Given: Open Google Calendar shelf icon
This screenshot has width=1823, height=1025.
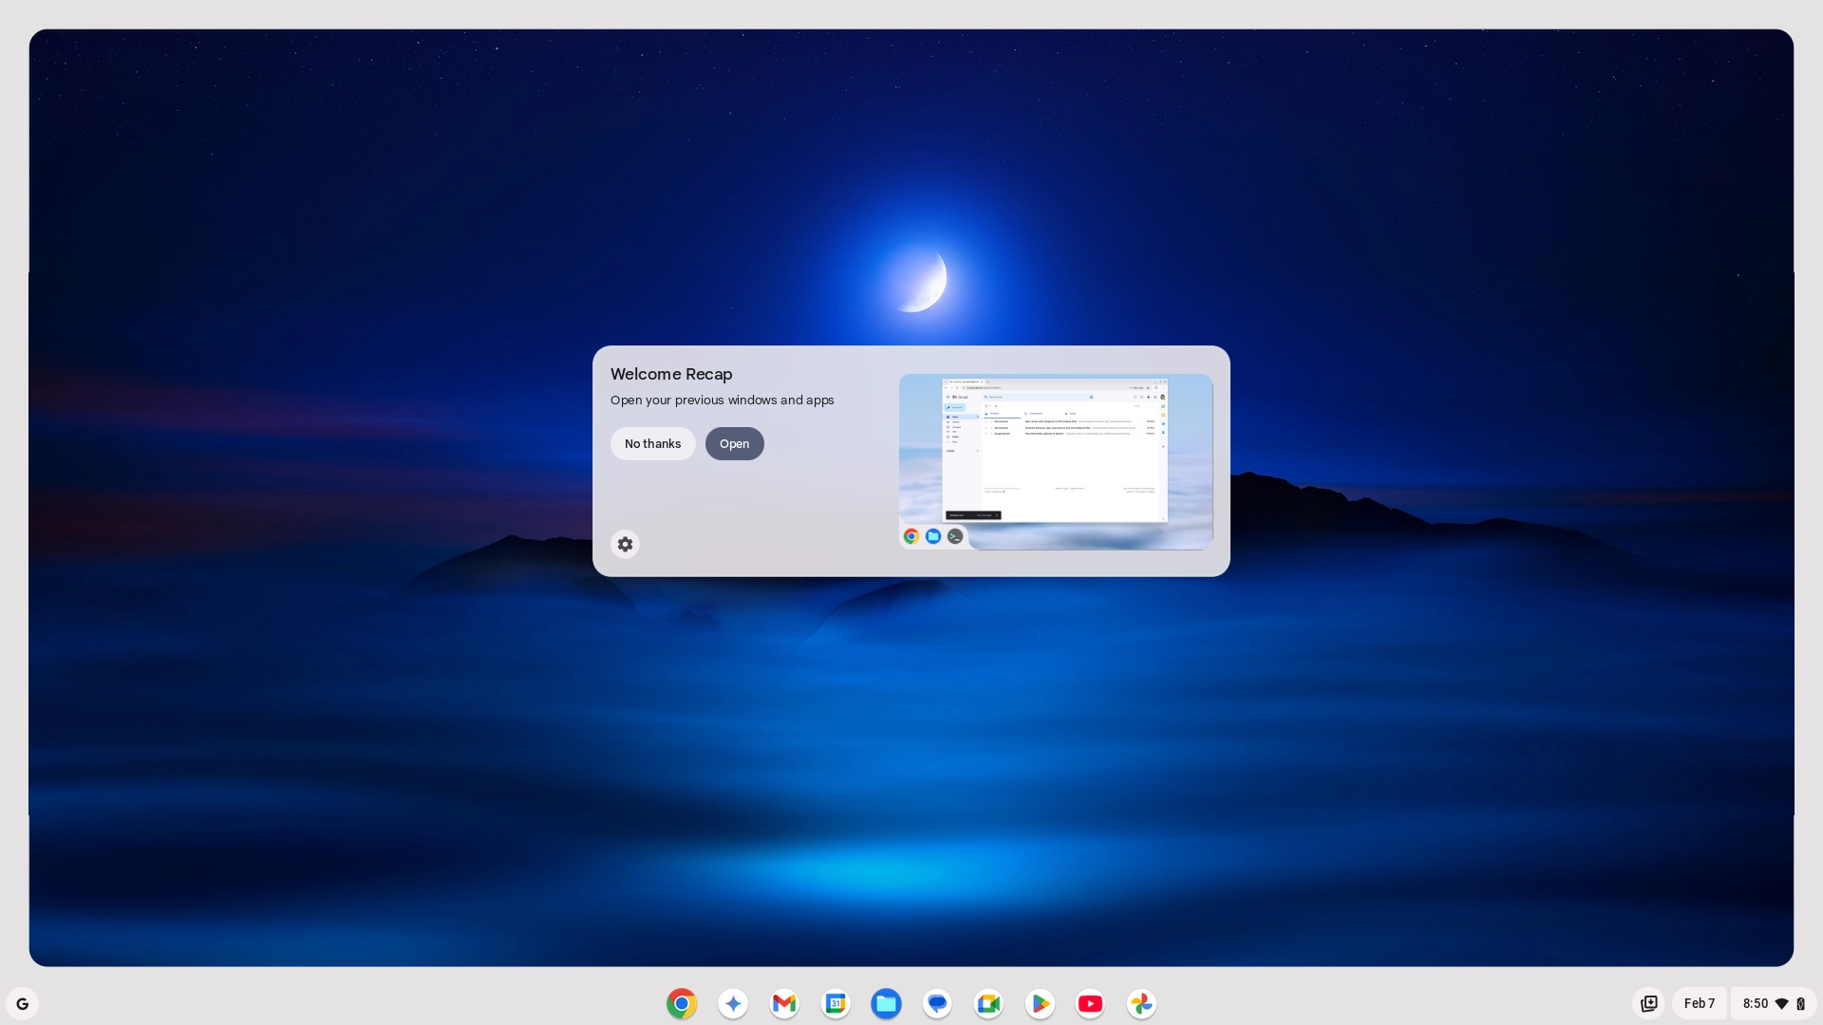Looking at the screenshot, I should [x=835, y=1003].
